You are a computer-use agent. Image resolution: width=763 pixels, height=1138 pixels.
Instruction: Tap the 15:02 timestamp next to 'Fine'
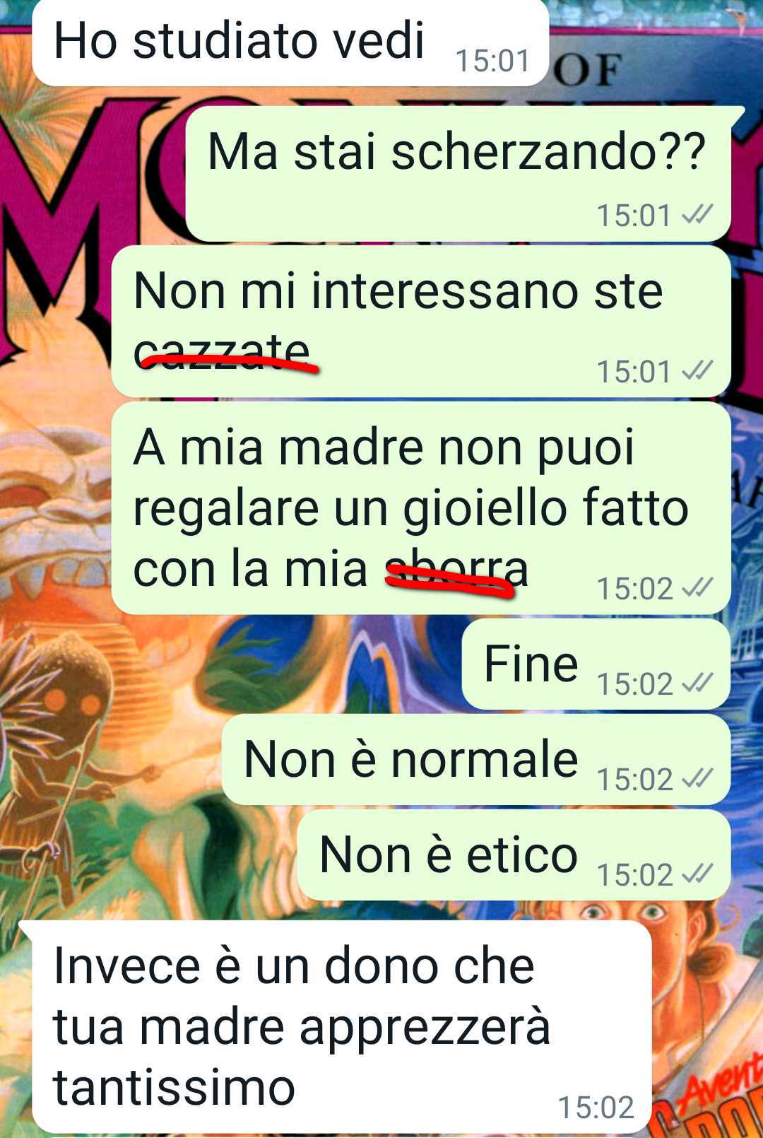tap(634, 684)
